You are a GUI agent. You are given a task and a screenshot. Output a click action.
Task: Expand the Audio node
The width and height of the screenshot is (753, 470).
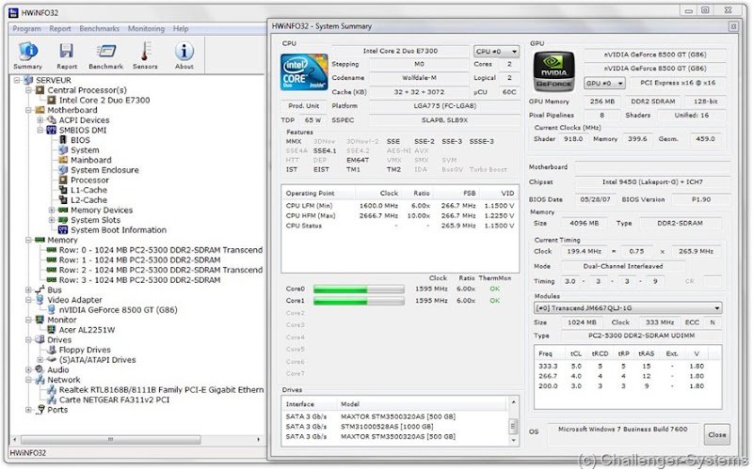[x=29, y=369]
